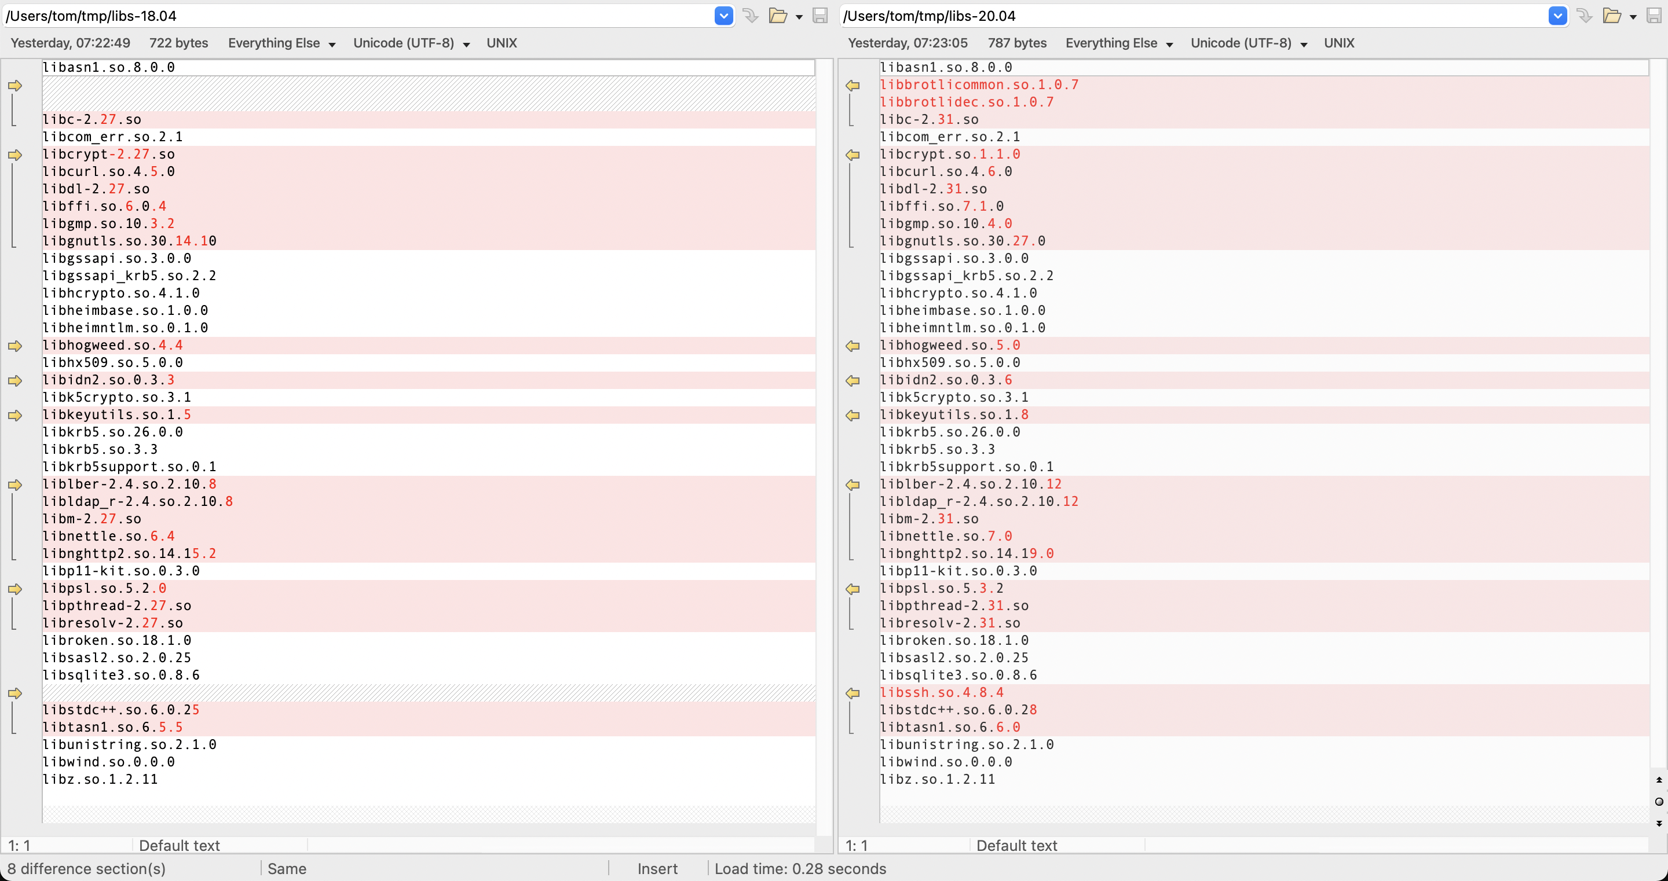1668x881 pixels.
Task: Click left pane open-folder icon
Action: point(778,16)
